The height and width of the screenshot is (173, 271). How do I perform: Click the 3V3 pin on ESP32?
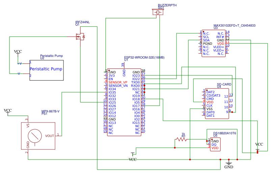(111, 76)
